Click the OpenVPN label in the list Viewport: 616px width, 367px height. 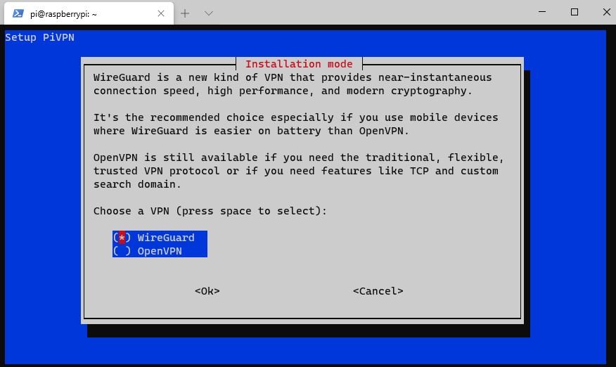[x=160, y=251]
